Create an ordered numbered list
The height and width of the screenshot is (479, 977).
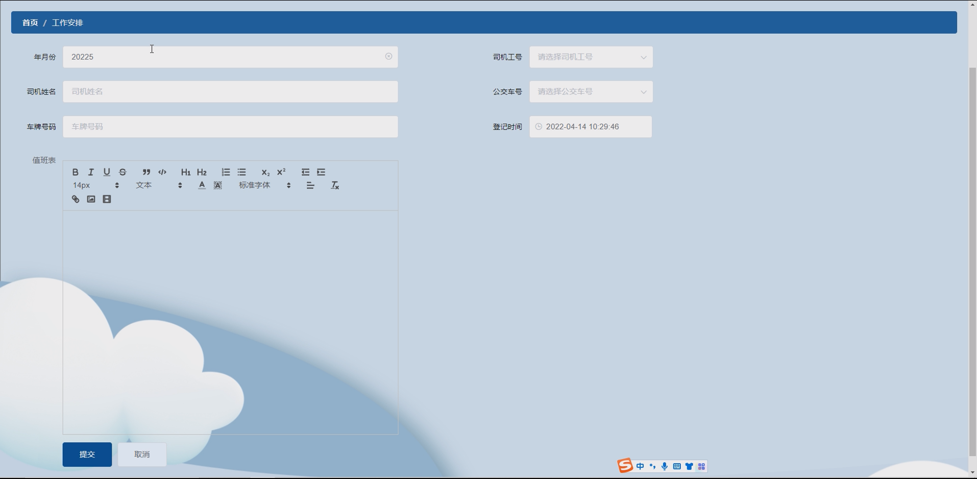(226, 172)
